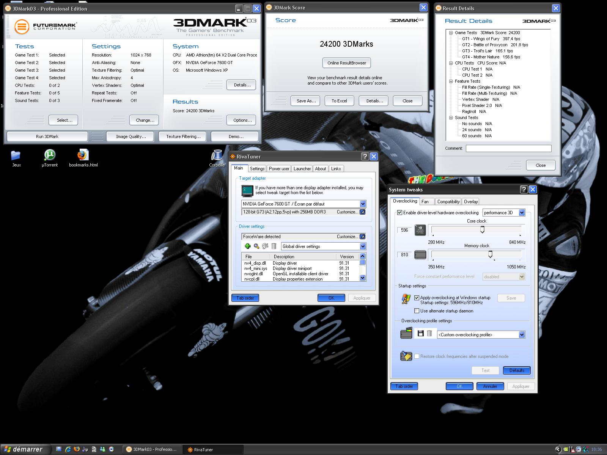Toggle Enable driver-level hardware overclocking

click(399, 213)
